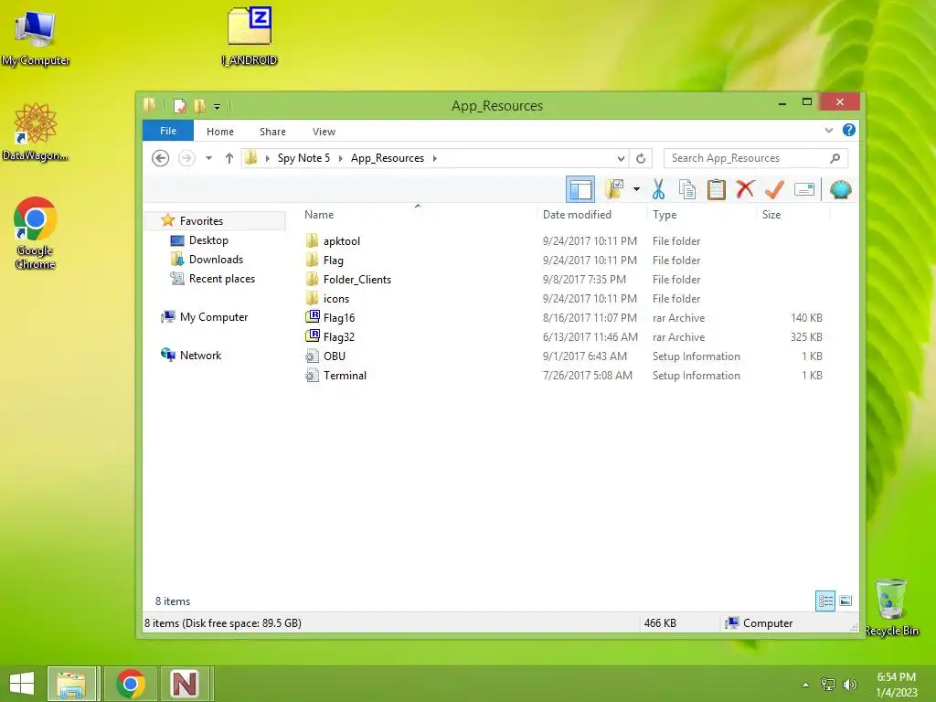Switch to large thumbnails view button
The width and height of the screenshot is (936, 702).
[x=846, y=601]
